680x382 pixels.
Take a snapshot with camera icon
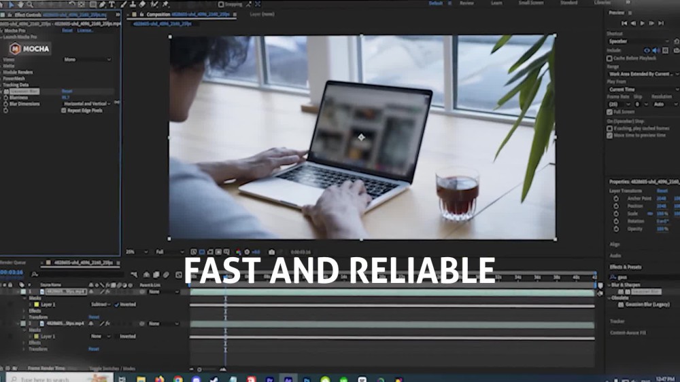click(271, 252)
